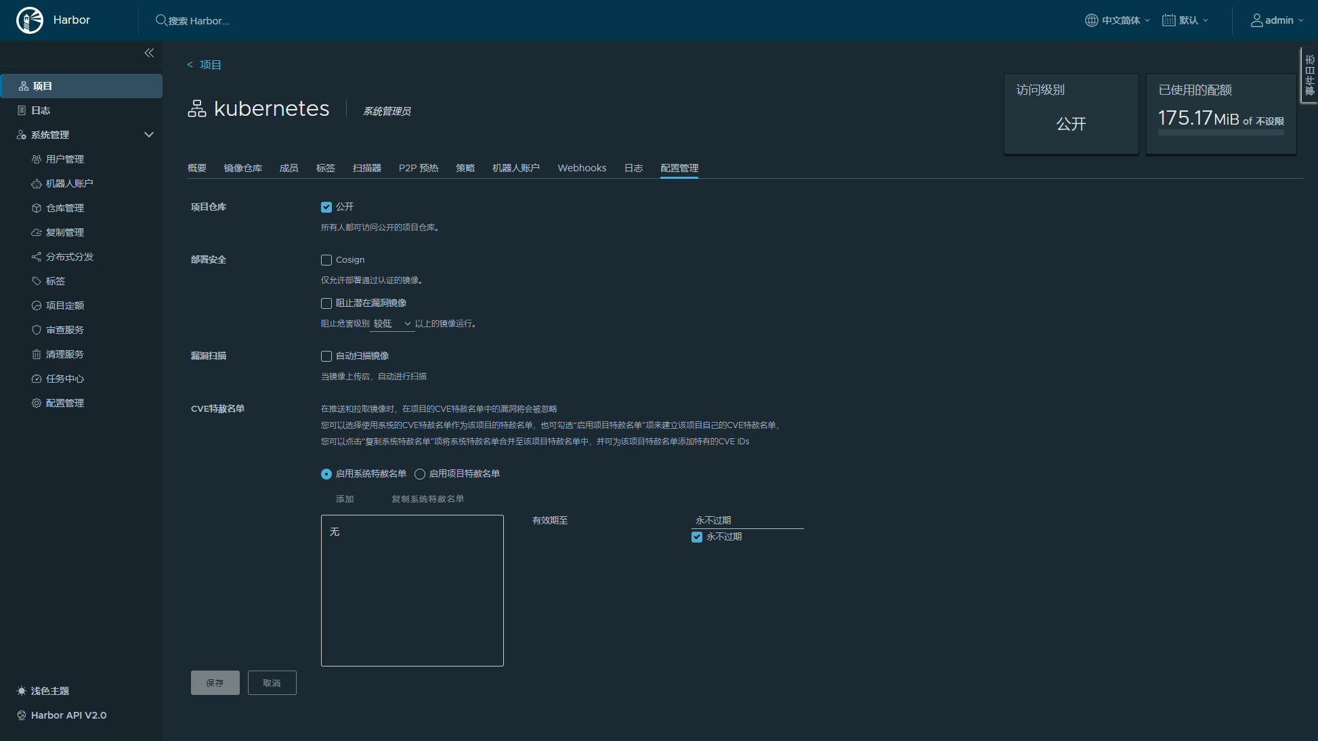Click the 分布式分发 share icon

click(x=37, y=257)
